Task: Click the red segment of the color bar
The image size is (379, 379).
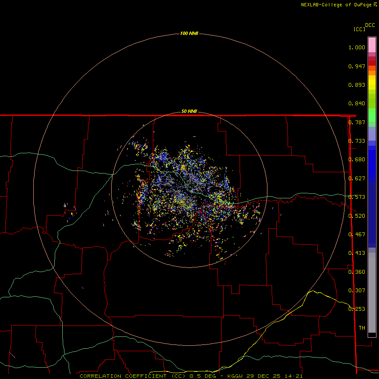Action: 372,63
